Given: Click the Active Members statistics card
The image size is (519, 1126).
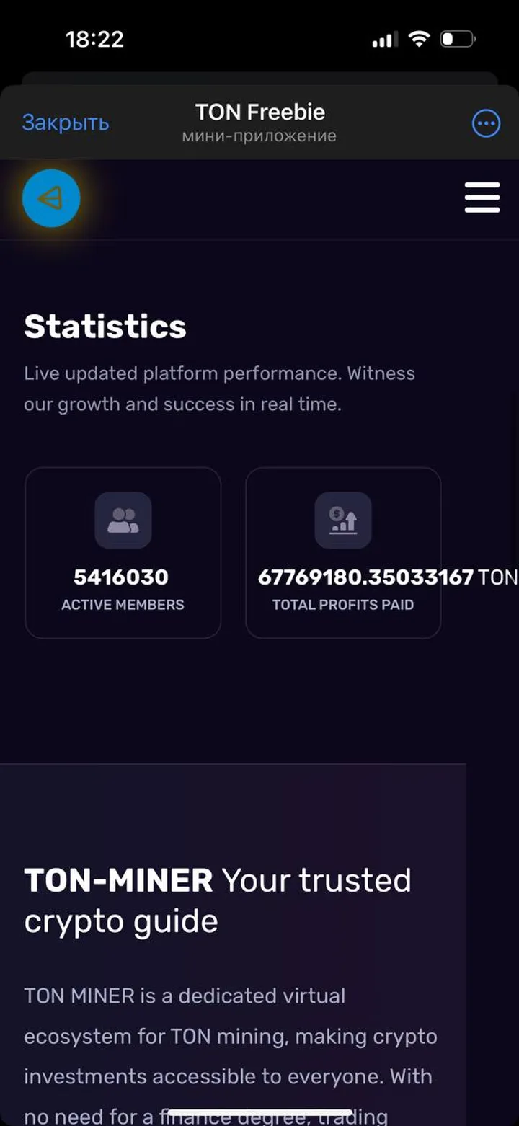Looking at the screenshot, I should [x=123, y=553].
